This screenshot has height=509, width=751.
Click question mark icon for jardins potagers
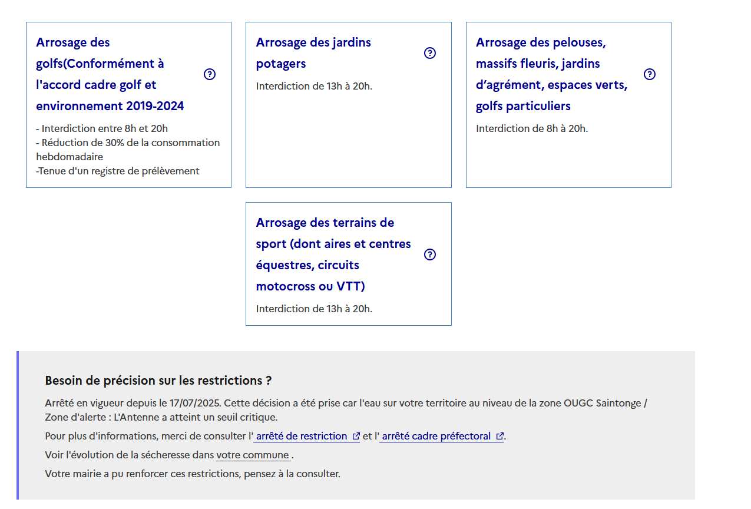tap(430, 53)
